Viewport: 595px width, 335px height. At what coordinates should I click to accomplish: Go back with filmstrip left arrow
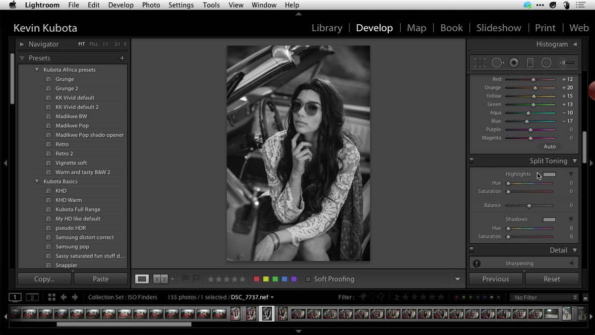click(63, 297)
